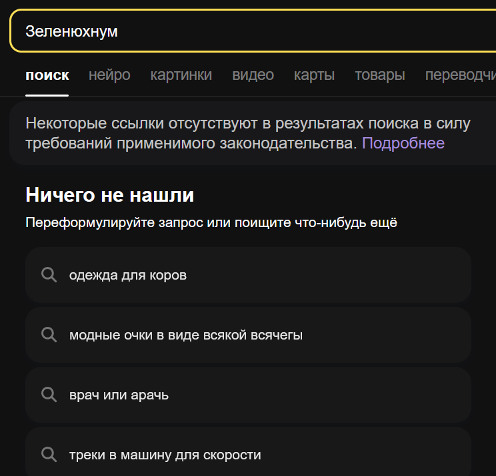
Task: Pick the "врач или арачь" suggestion
Action: point(119,395)
